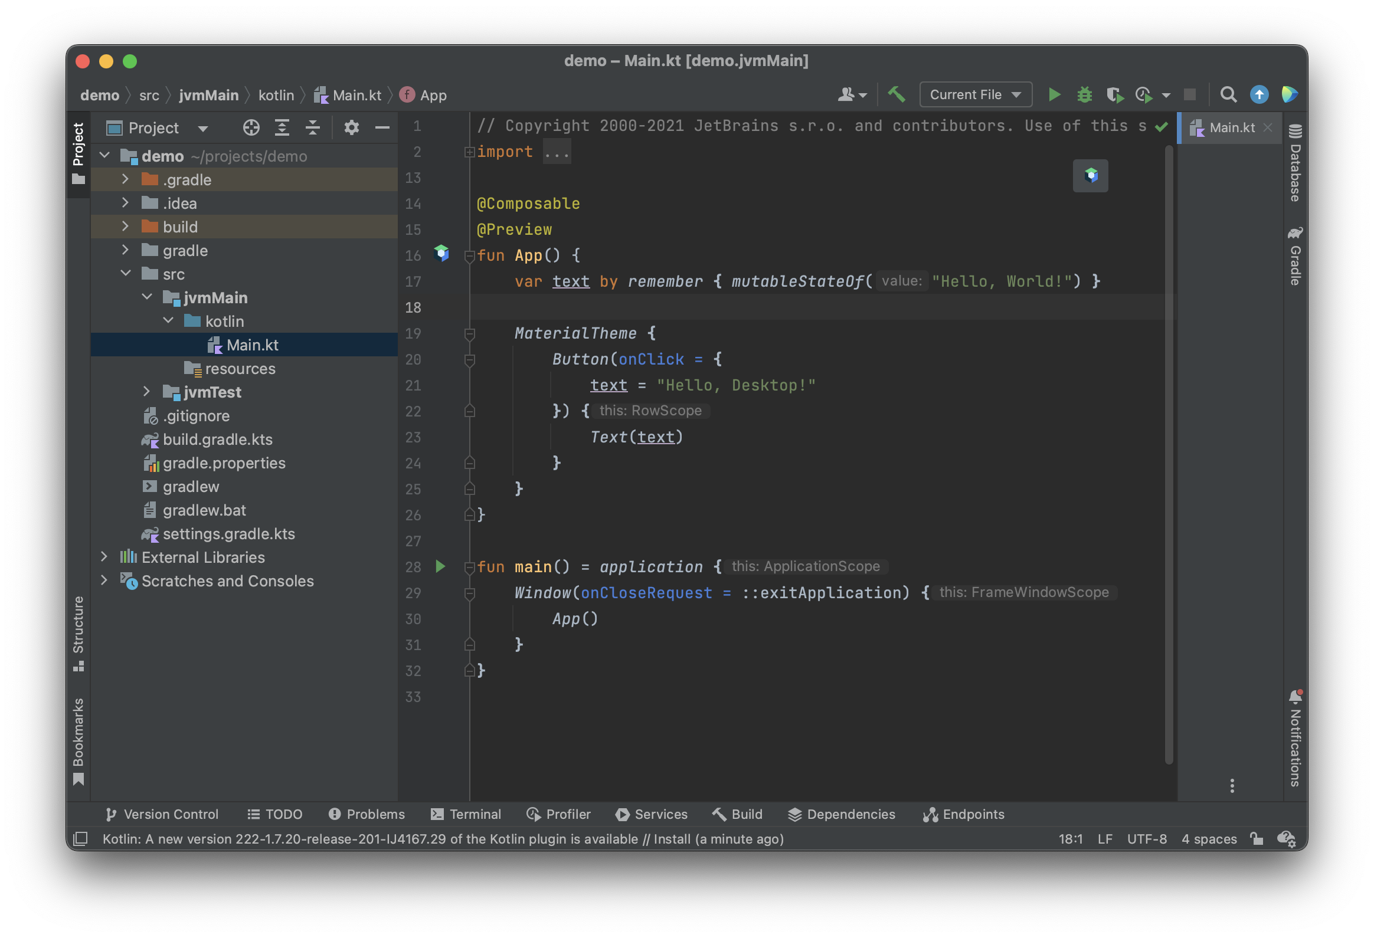Click the Debug bug icon

(x=1084, y=94)
